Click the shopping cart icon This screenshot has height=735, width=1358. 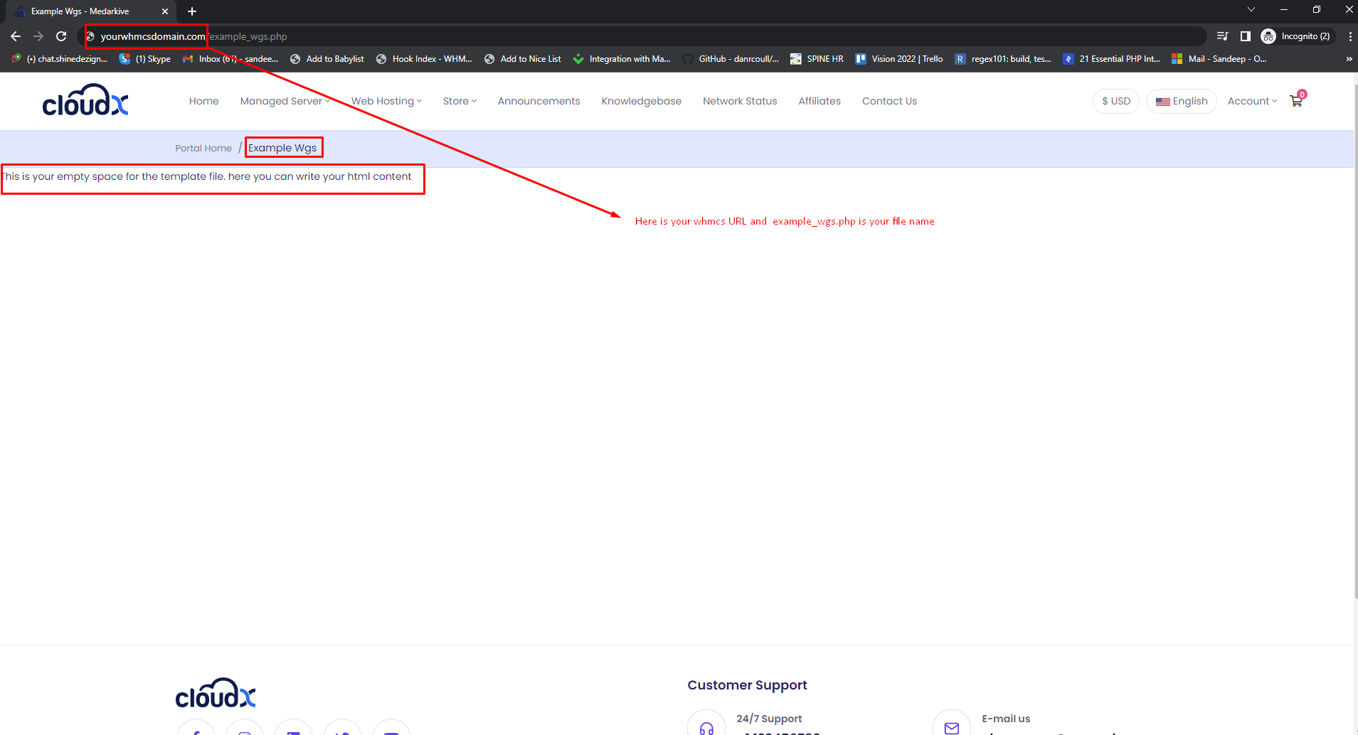click(x=1296, y=101)
